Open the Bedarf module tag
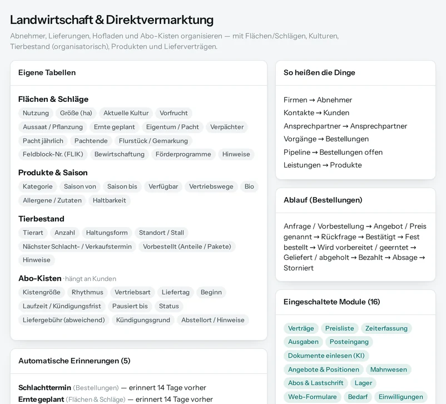 click(x=358, y=397)
